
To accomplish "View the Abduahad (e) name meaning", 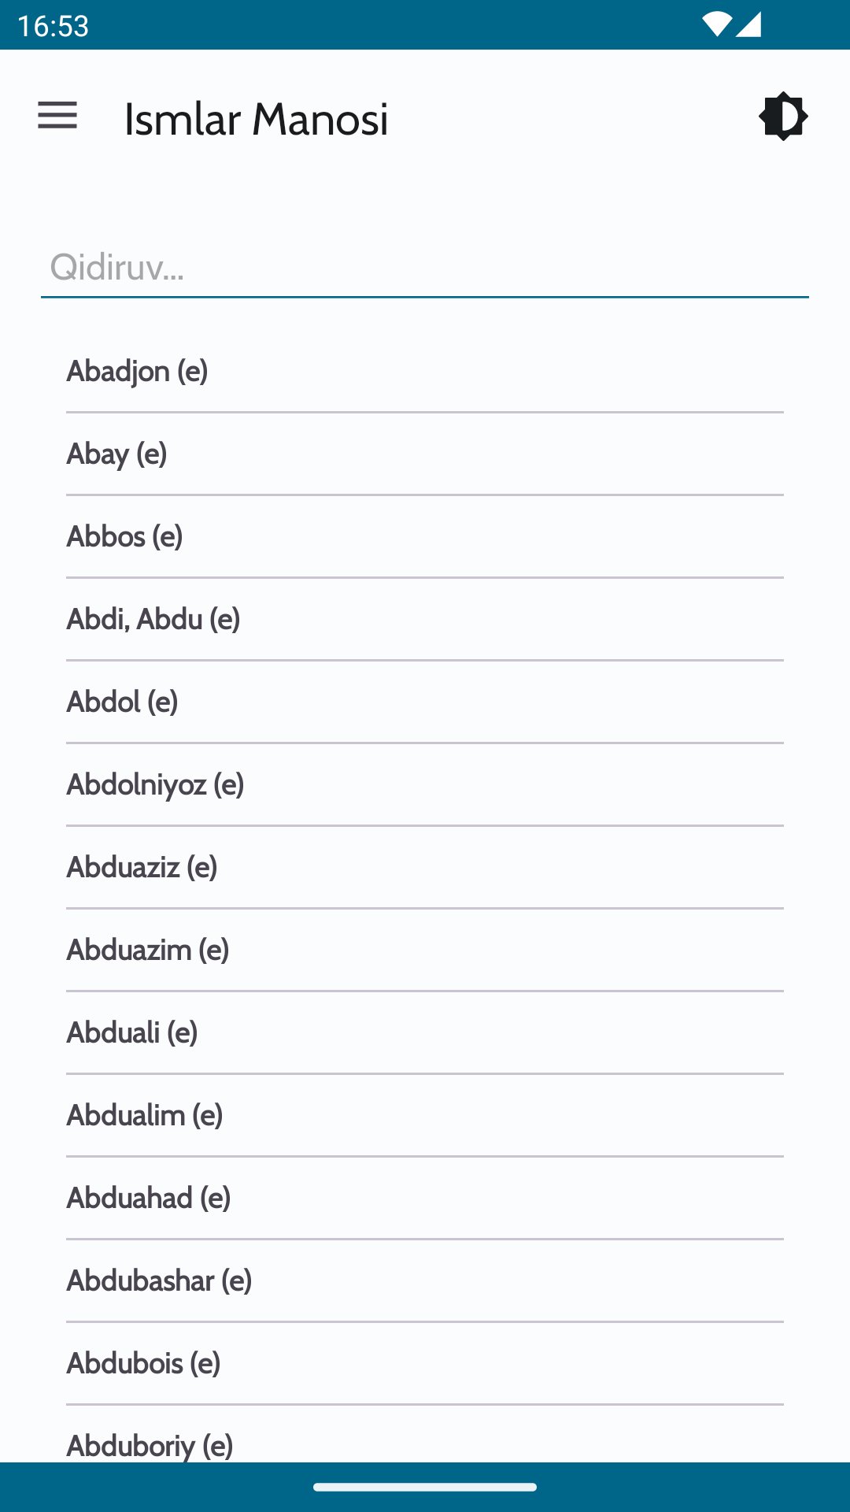I will tap(425, 1198).
